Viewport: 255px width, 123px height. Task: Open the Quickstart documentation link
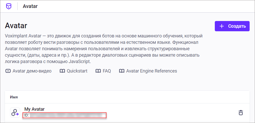[73, 71]
